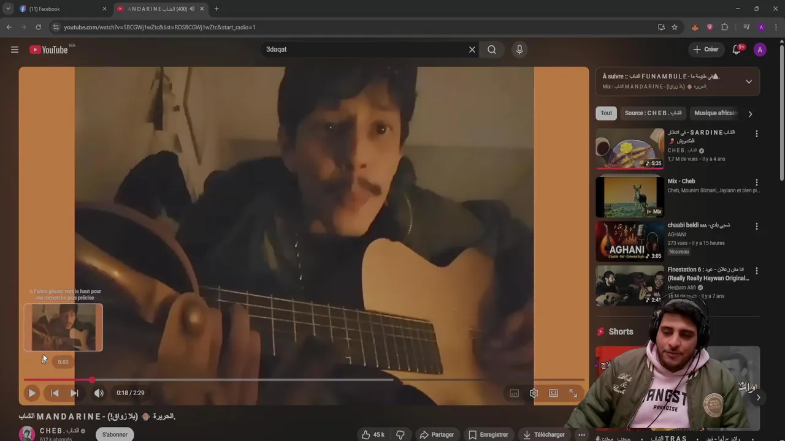Image resolution: width=785 pixels, height=441 pixels.
Task: Bookmark this page with star icon
Action: coord(675,27)
